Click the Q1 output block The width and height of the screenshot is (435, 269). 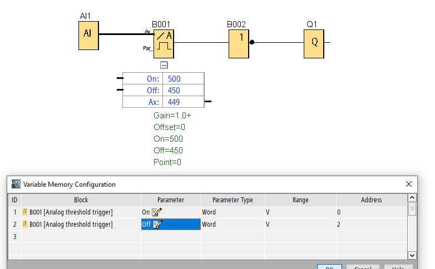coord(314,43)
